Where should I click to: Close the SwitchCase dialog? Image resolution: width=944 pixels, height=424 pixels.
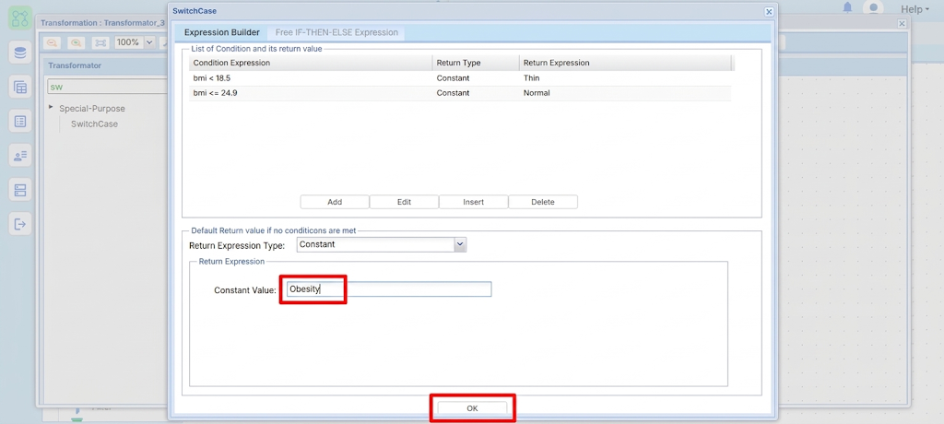(769, 11)
